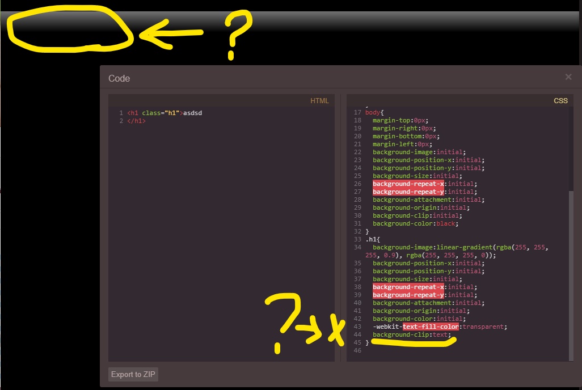Viewport: 582px width, 390px height.
Task: Click background-position-y:initial on line 24
Action: coord(428,168)
